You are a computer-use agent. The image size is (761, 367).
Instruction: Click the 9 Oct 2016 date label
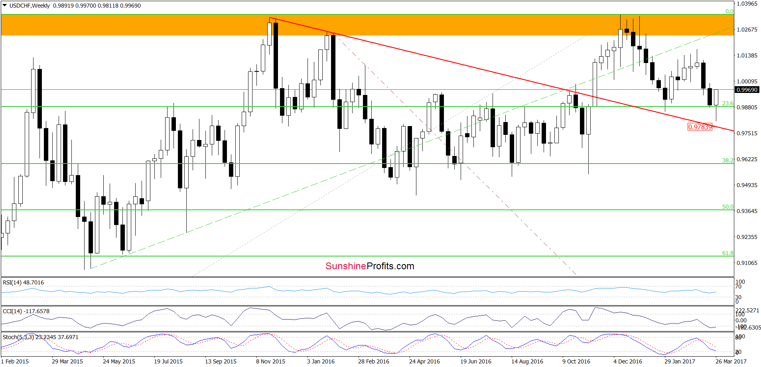(576, 361)
